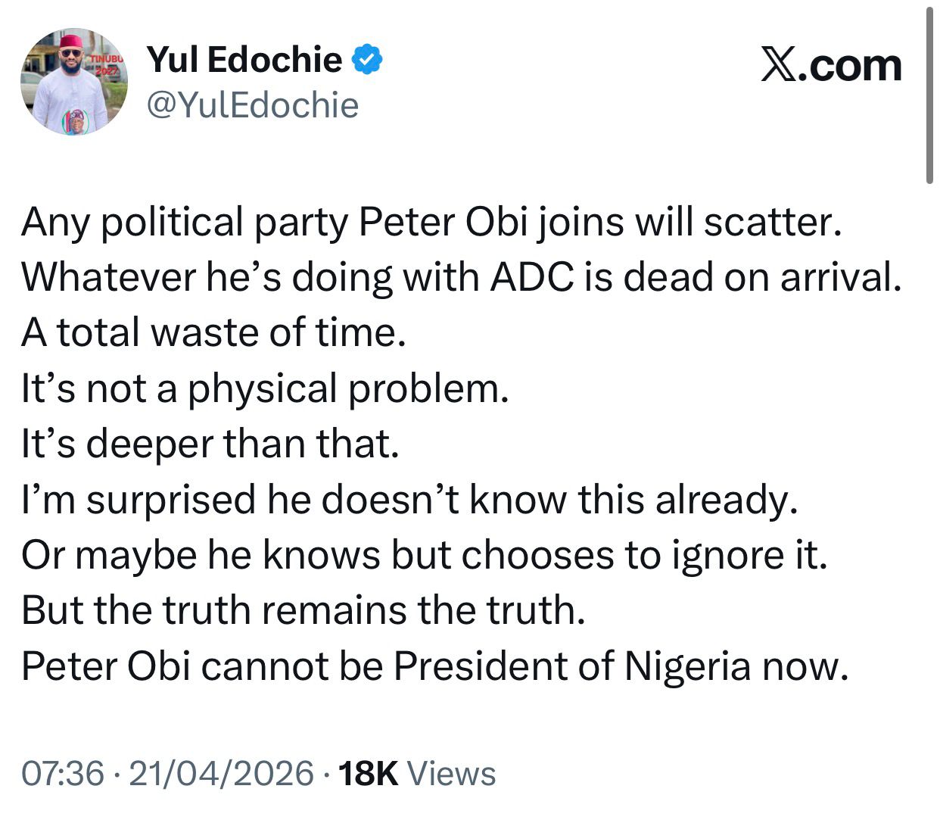Viewport: 940px width, 820px height.
Task: Open the @YulEdochie handle
Action: [252, 106]
